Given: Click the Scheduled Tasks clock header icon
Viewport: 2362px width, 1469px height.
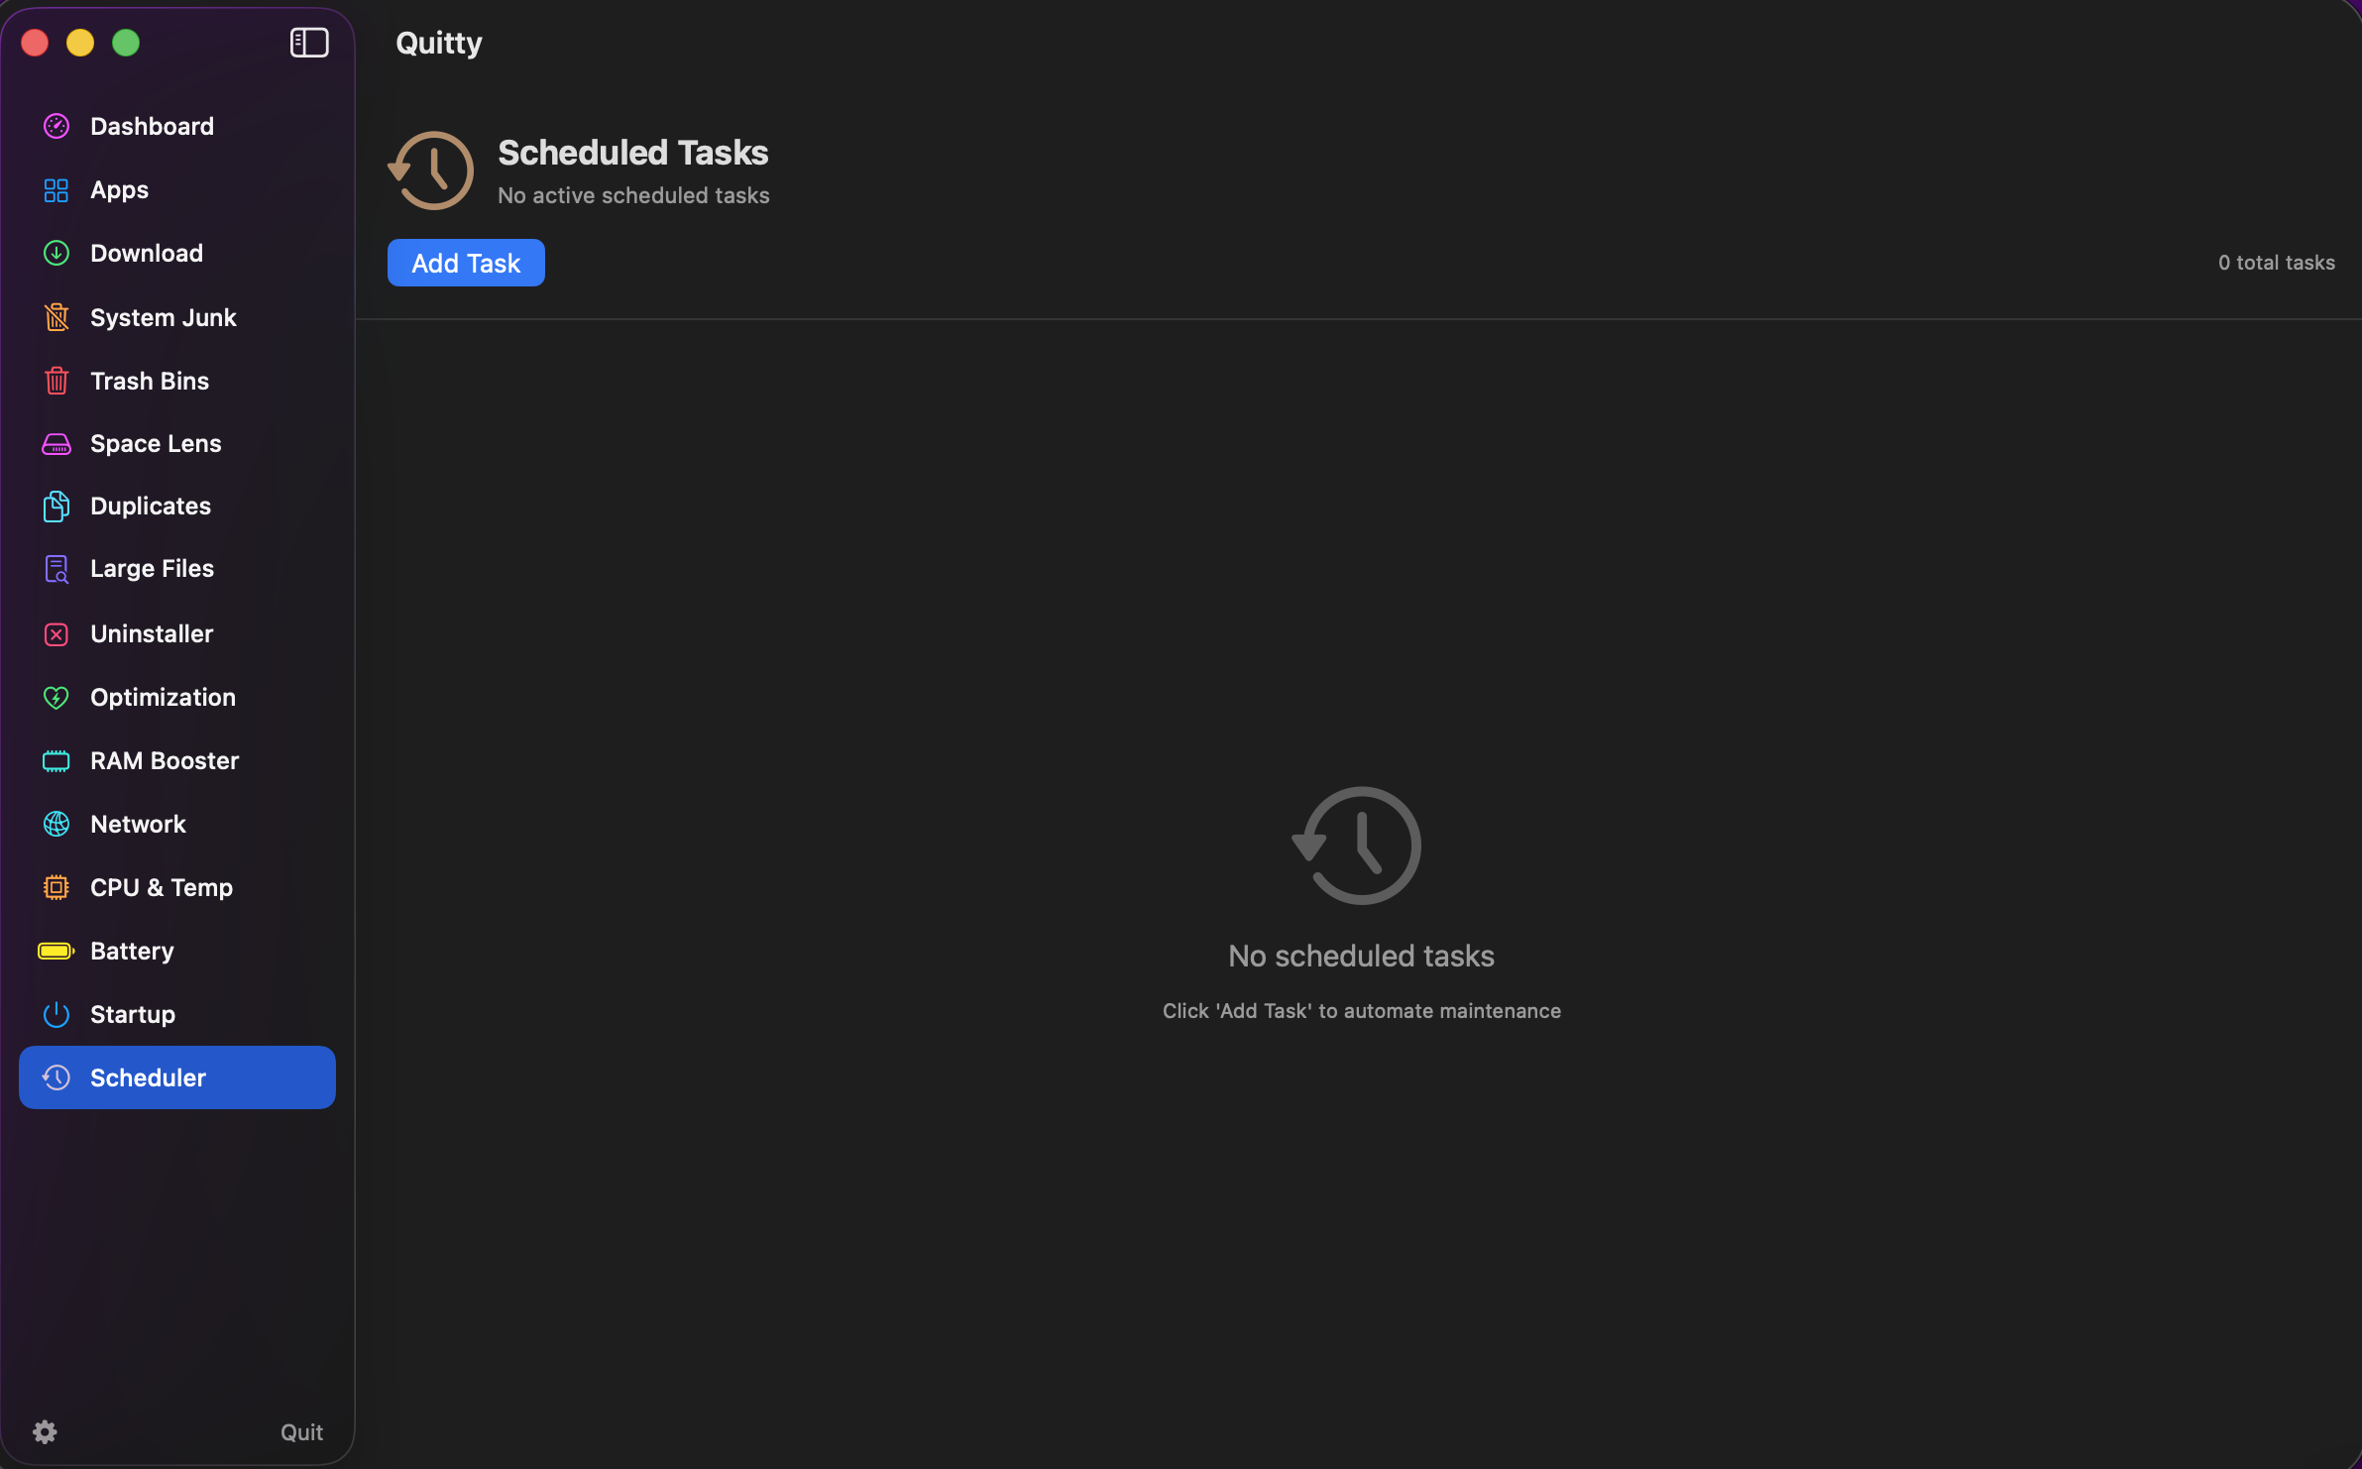Looking at the screenshot, I should pos(431,170).
